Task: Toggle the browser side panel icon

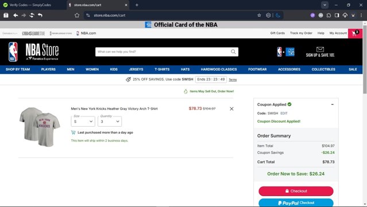Action: click(x=337, y=15)
